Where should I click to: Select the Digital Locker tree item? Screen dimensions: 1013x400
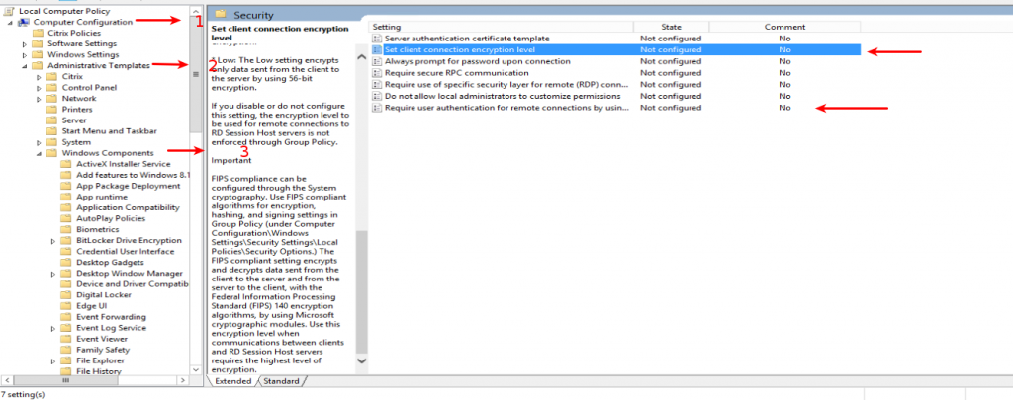[104, 295]
